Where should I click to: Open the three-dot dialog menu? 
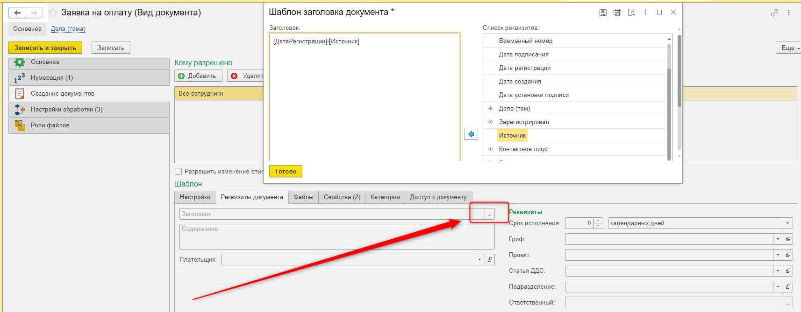pyautogui.click(x=645, y=13)
